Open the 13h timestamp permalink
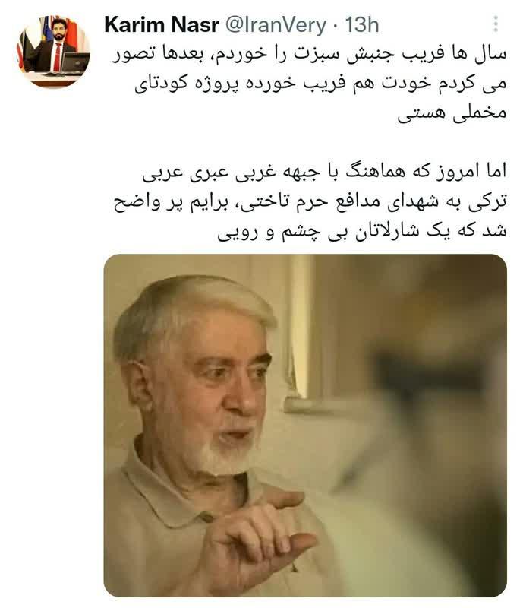 [361, 25]
